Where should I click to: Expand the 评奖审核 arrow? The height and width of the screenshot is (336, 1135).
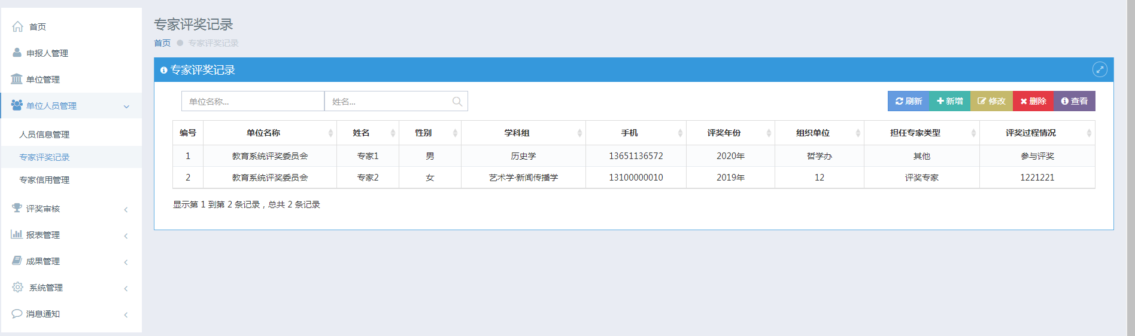(x=126, y=209)
